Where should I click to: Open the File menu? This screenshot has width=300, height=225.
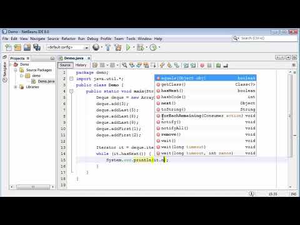(x=5, y=39)
